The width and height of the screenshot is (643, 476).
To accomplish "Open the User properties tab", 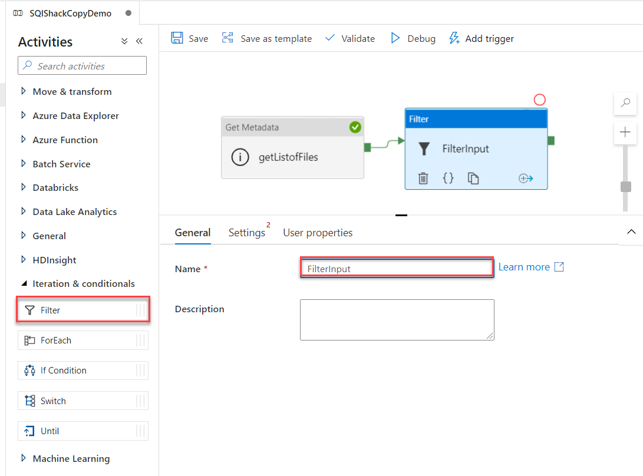I will (318, 233).
